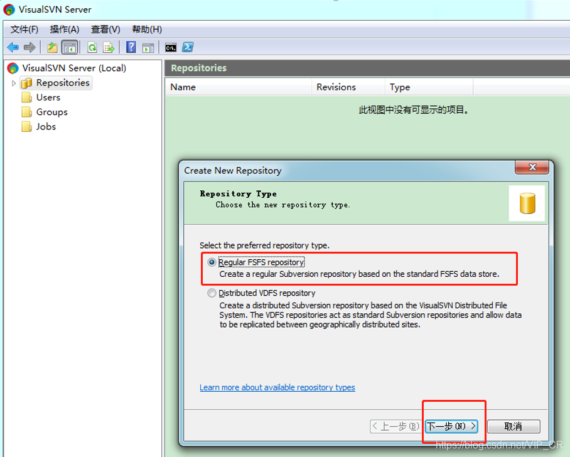The width and height of the screenshot is (570, 457).
Task: Open the 查看(V) menu
Action: (x=106, y=30)
